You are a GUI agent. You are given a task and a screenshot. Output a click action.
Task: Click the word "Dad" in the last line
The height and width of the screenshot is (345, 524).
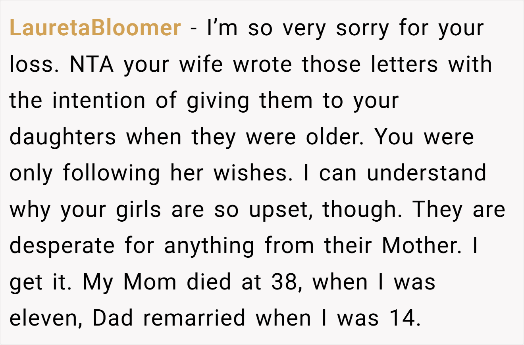tap(113, 318)
